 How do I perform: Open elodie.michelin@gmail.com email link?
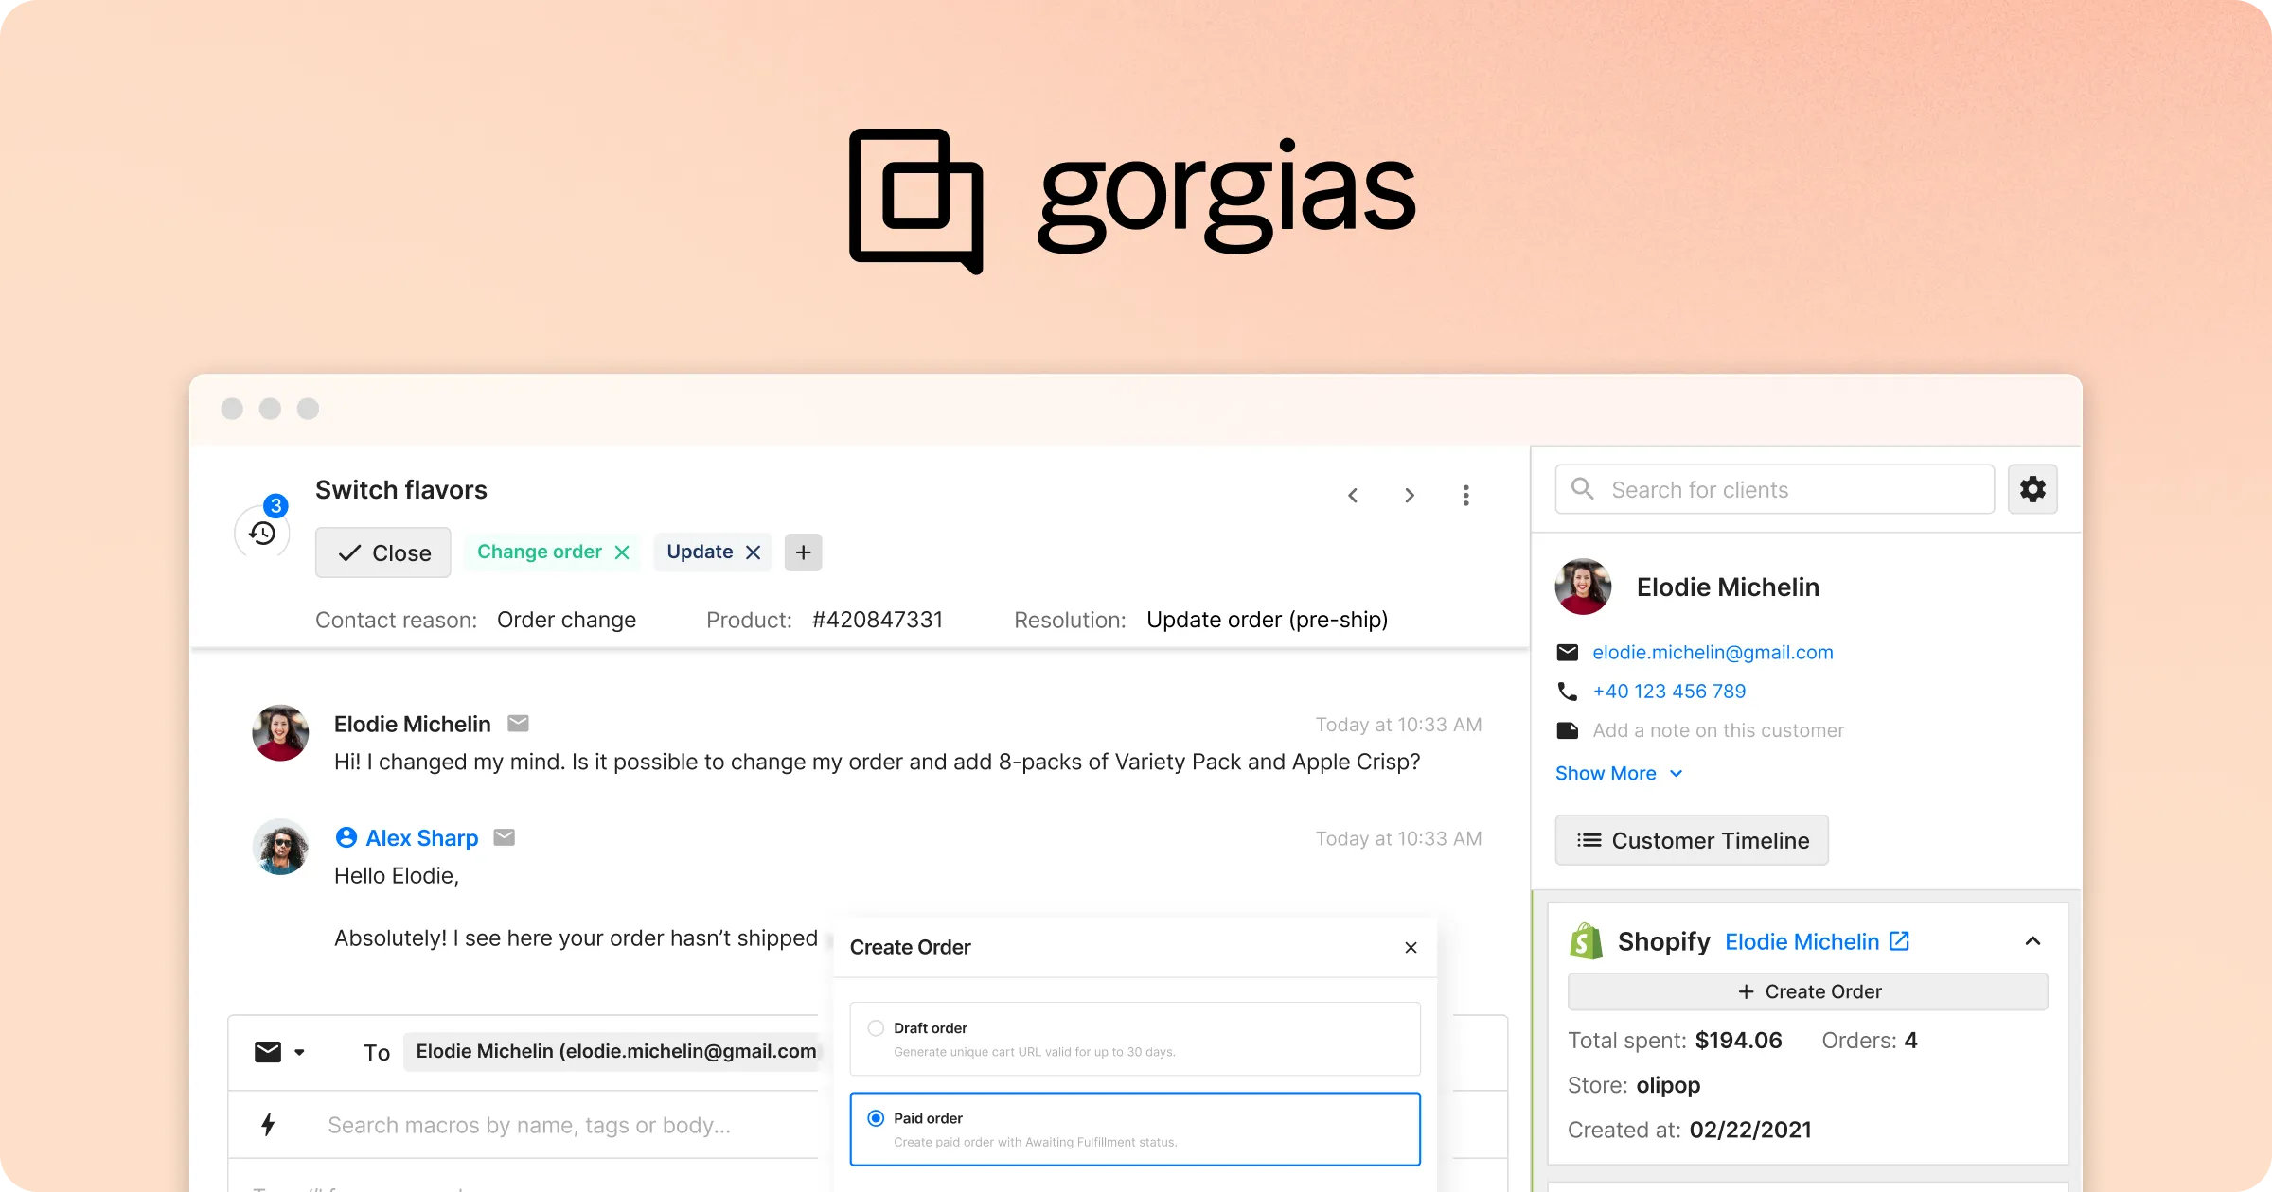(1713, 652)
